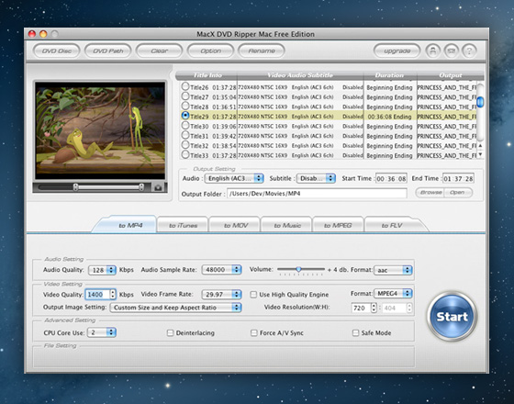Click the DVD Disc button
The height and width of the screenshot is (404, 514).
click(x=56, y=50)
